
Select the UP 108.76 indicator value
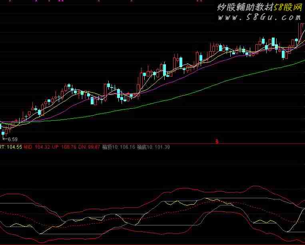click(x=63, y=147)
